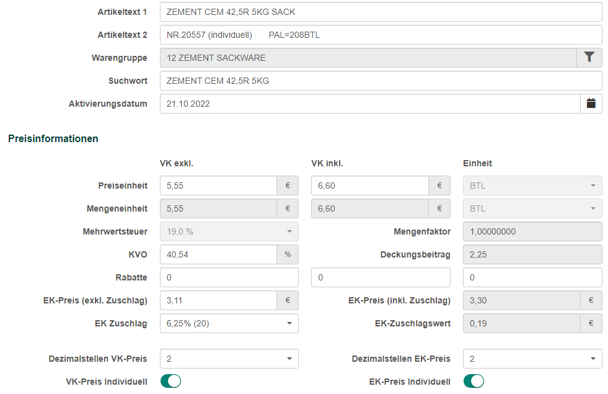Expand the EK Zuschlag dropdown
Viewport: 608px width, 394px height.
229,323
